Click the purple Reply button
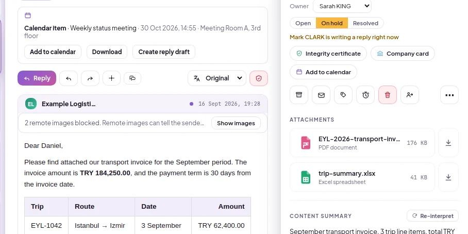The height and width of the screenshot is (234, 468). [x=37, y=78]
